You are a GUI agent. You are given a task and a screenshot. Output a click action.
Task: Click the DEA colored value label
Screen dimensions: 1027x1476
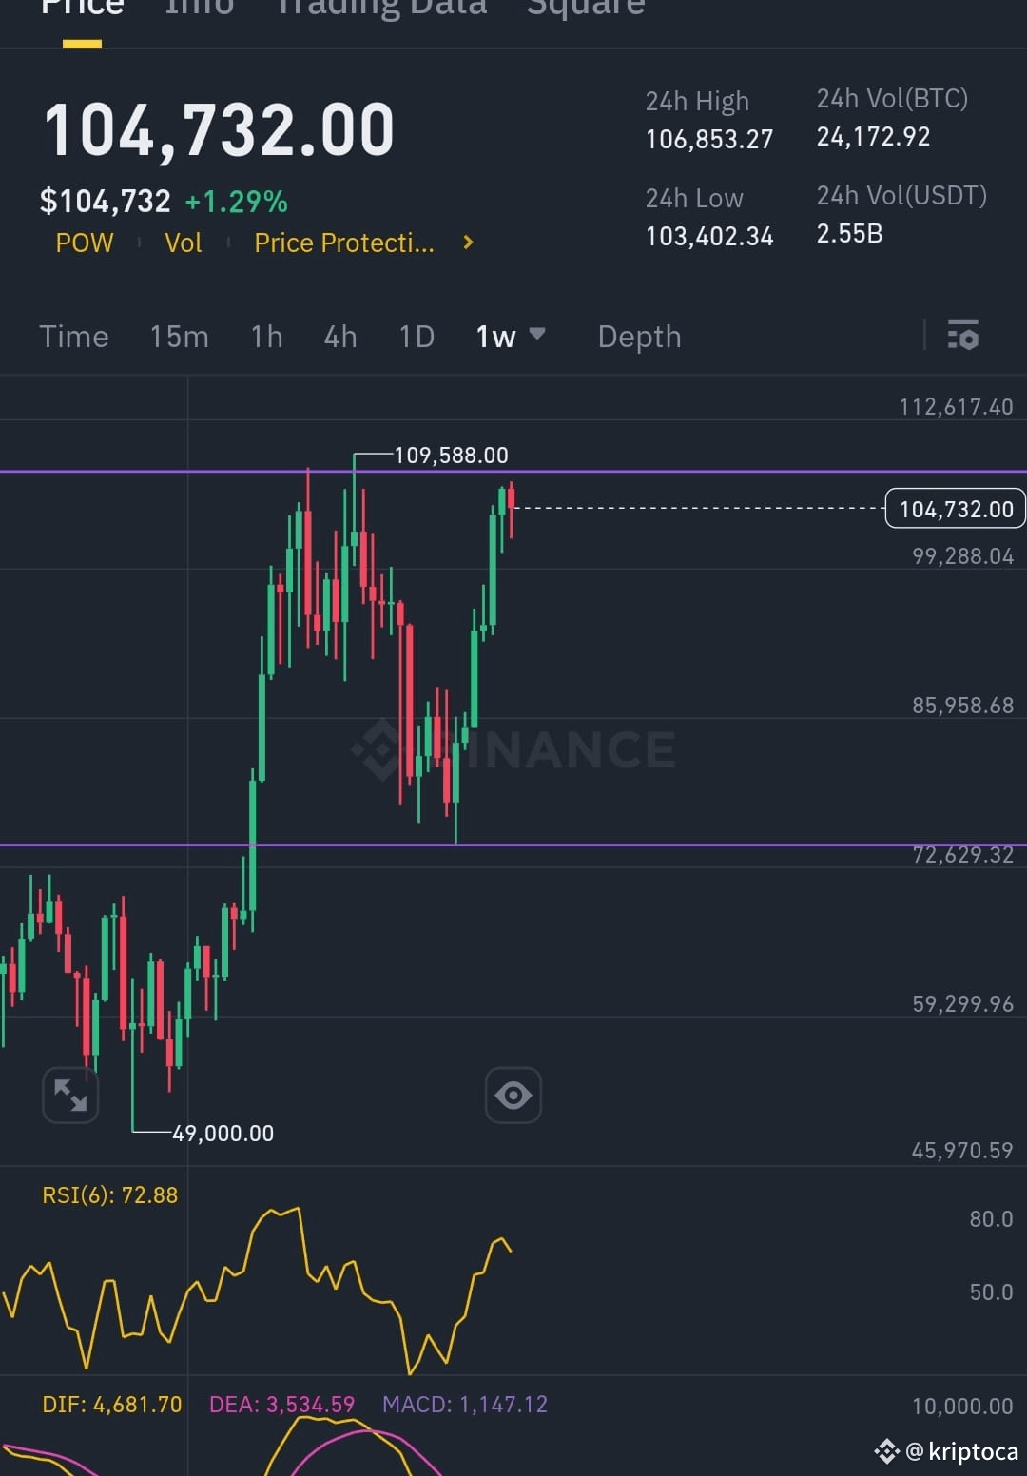[x=281, y=1404]
